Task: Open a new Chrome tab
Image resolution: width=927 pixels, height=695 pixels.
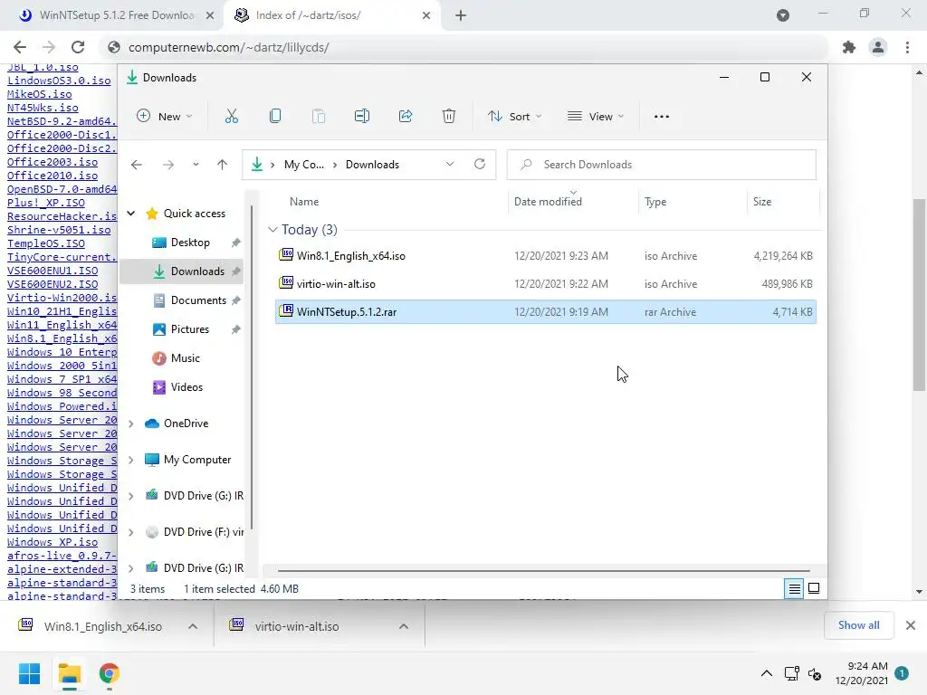Action: [x=461, y=15]
